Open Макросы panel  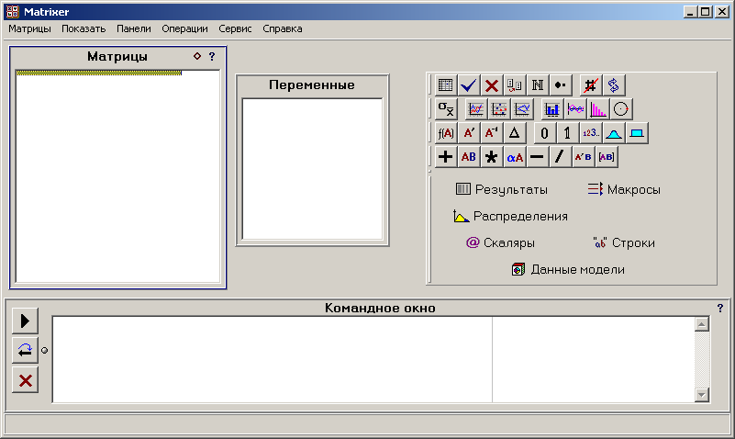pos(623,189)
